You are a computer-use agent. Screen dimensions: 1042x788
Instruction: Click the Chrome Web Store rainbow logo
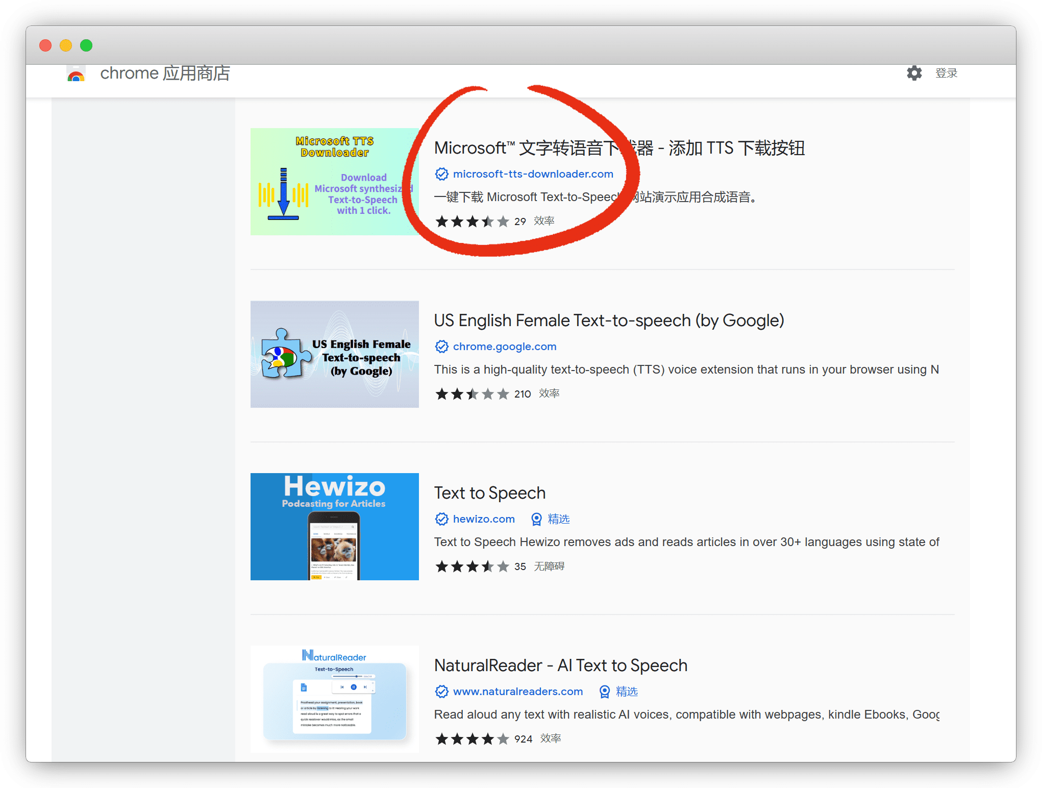(x=76, y=75)
